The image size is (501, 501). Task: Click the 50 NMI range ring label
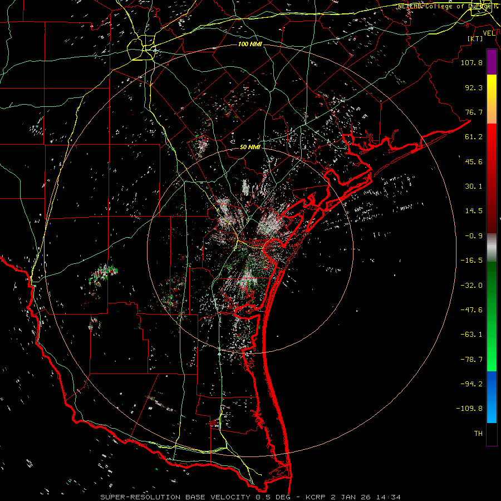click(x=250, y=147)
